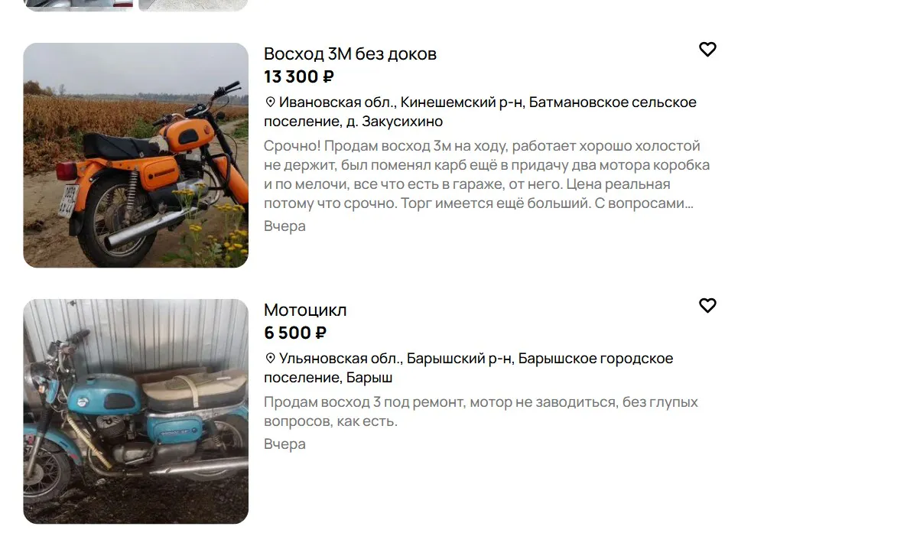
Task: Click location pin beside Ивановская обл.
Action: 270,102
